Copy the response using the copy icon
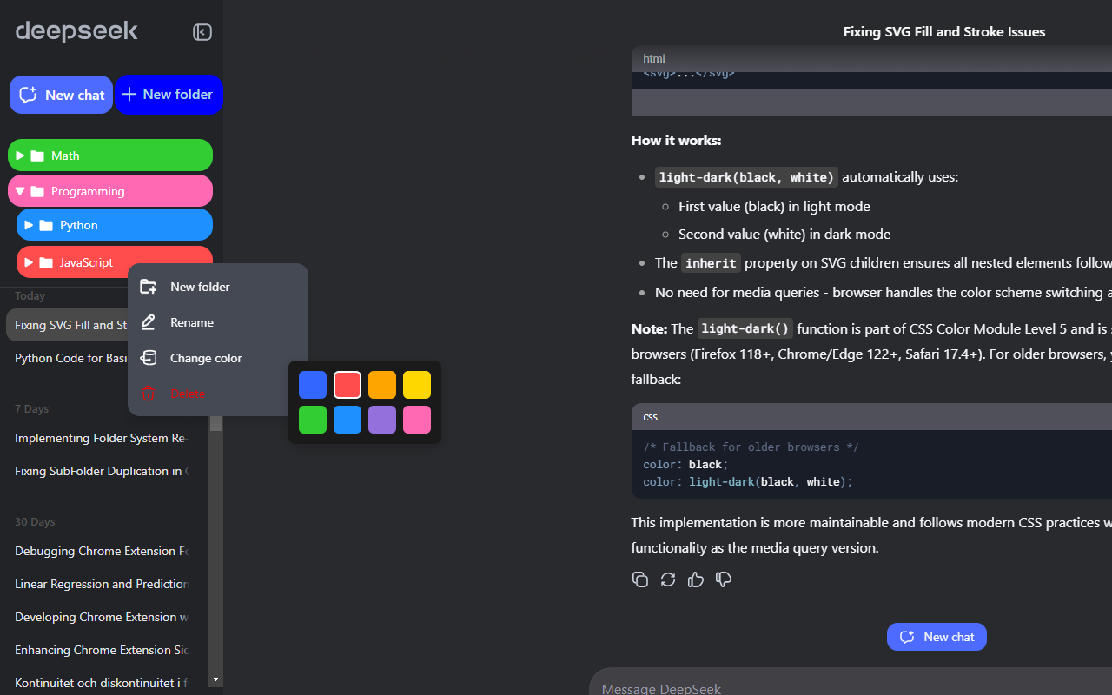The width and height of the screenshot is (1112, 695). pos(640,579)
